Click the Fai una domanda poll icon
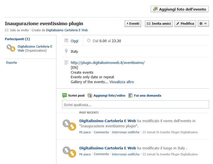 [x=131, y=95]
